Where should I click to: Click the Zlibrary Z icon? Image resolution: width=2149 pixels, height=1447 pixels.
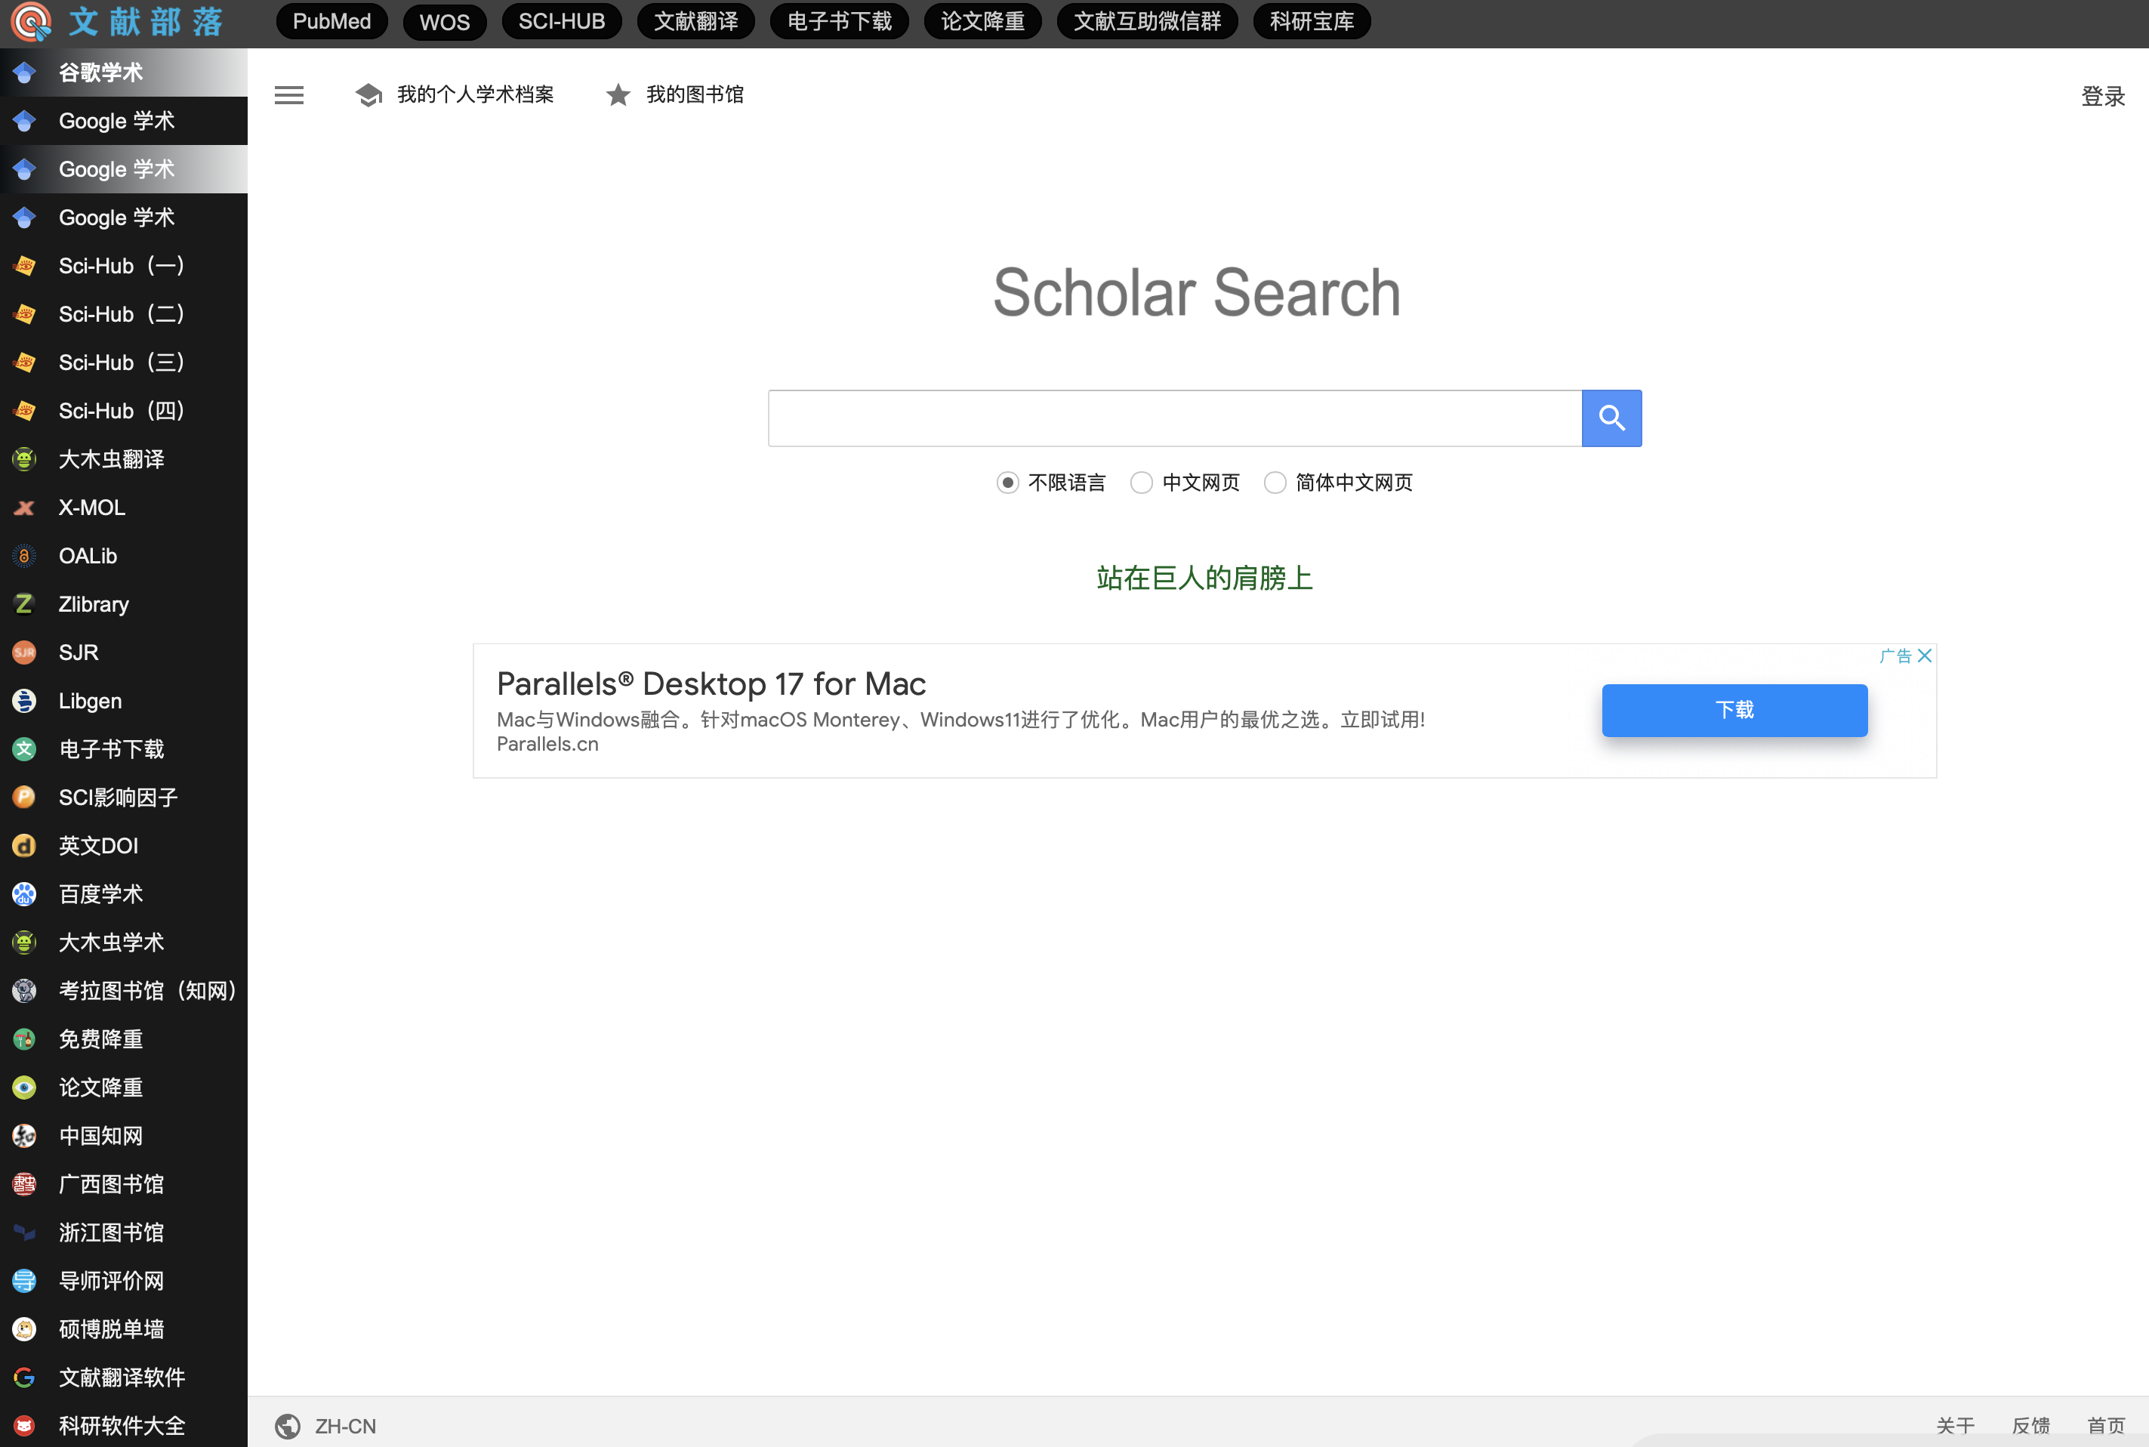pos(25,604)
